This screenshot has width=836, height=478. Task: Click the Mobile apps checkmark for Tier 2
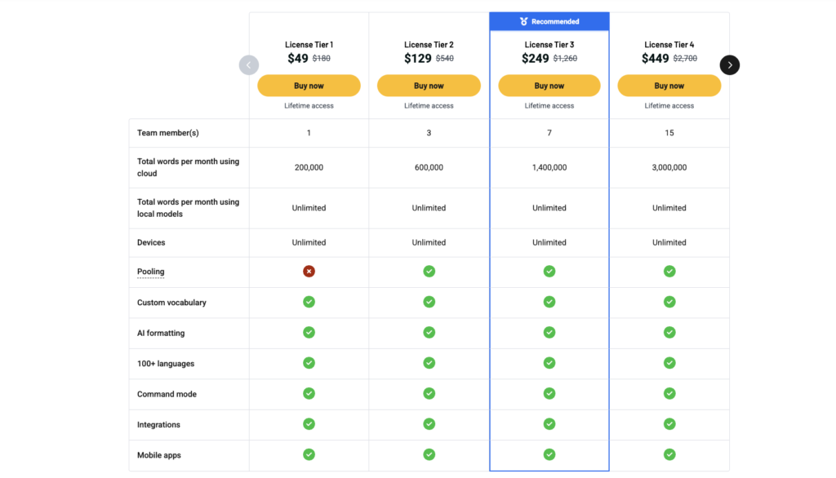[x=429, y=454]
